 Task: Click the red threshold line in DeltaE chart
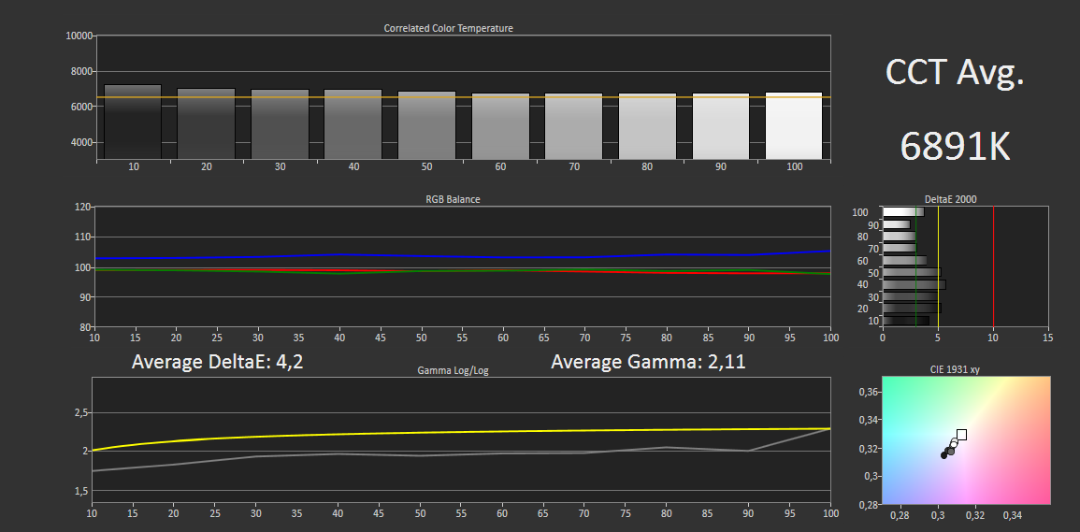click(x=993, y=266)
